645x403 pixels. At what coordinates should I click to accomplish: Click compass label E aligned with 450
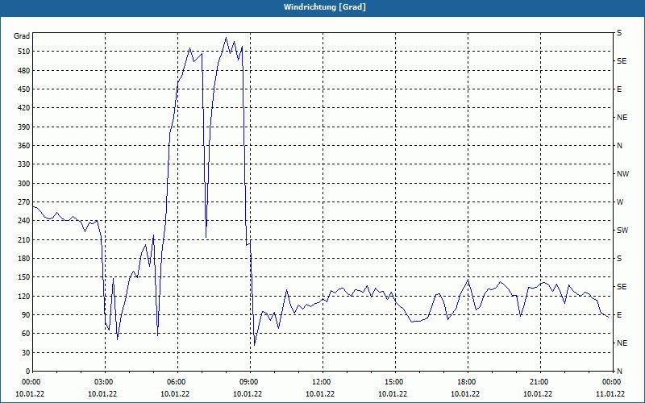pyautogui.click(x=619, y=89)
